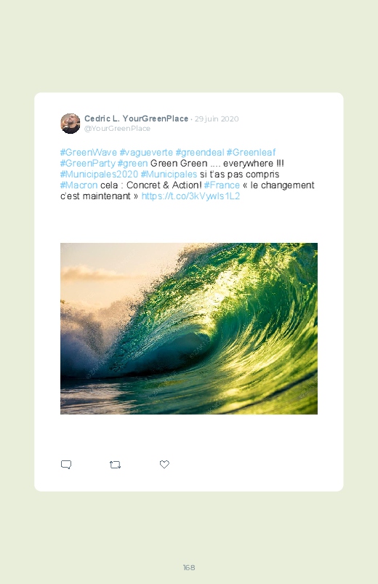The image size is (378, 584).
Task: Open the @YourGreenPlace handle
Action: tap(117, 129)
